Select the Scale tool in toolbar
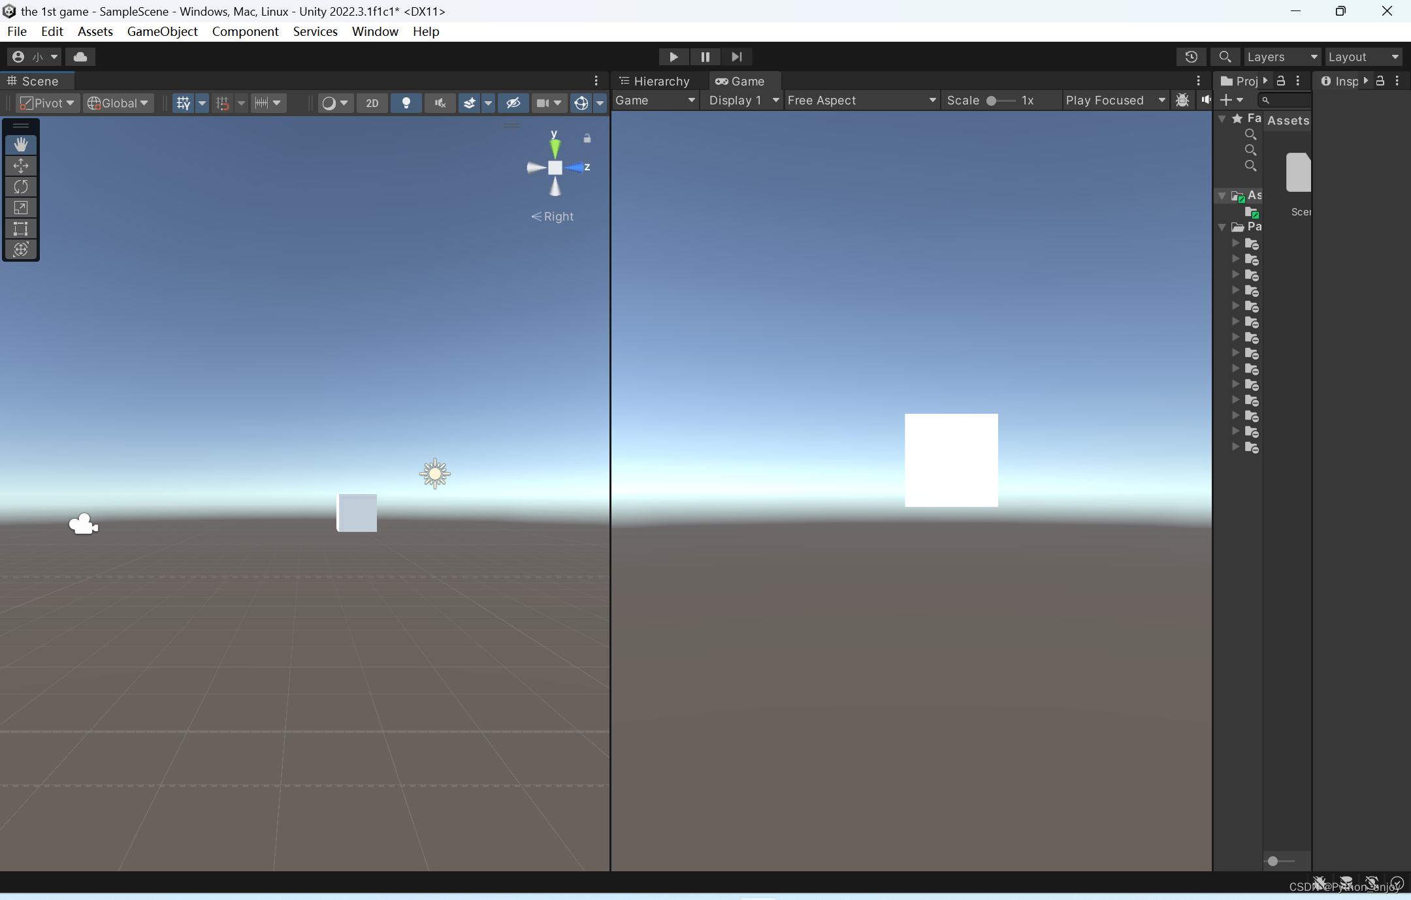Image resolution: width=1411 pixels, height=900 pixels. click(20, 208)
